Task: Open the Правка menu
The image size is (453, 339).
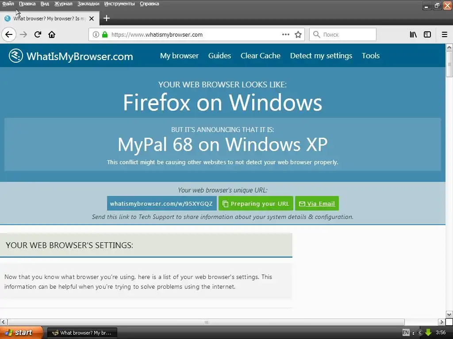Action: tap(27, 4)
